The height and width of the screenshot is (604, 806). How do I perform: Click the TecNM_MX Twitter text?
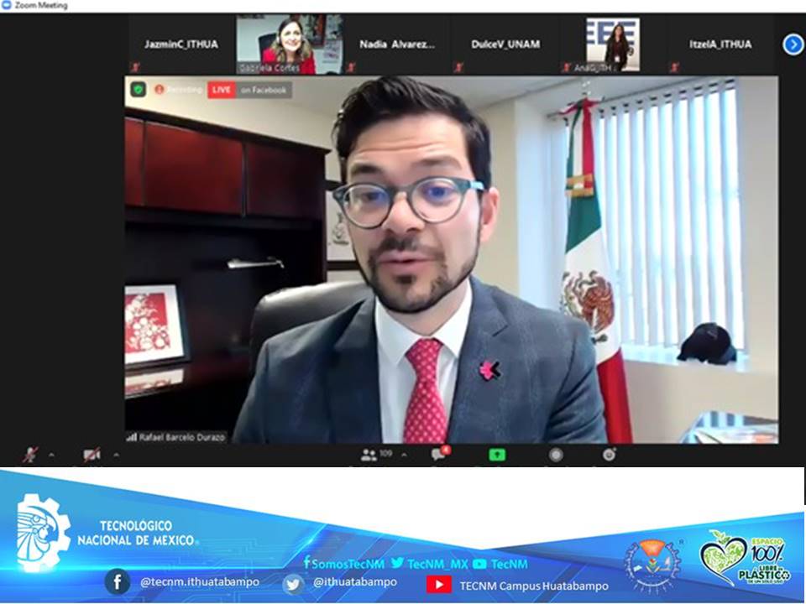438,564
